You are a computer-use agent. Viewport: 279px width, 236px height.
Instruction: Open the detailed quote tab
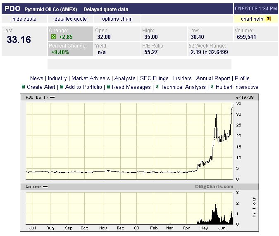pyautogui.click(x=71, y=19)
